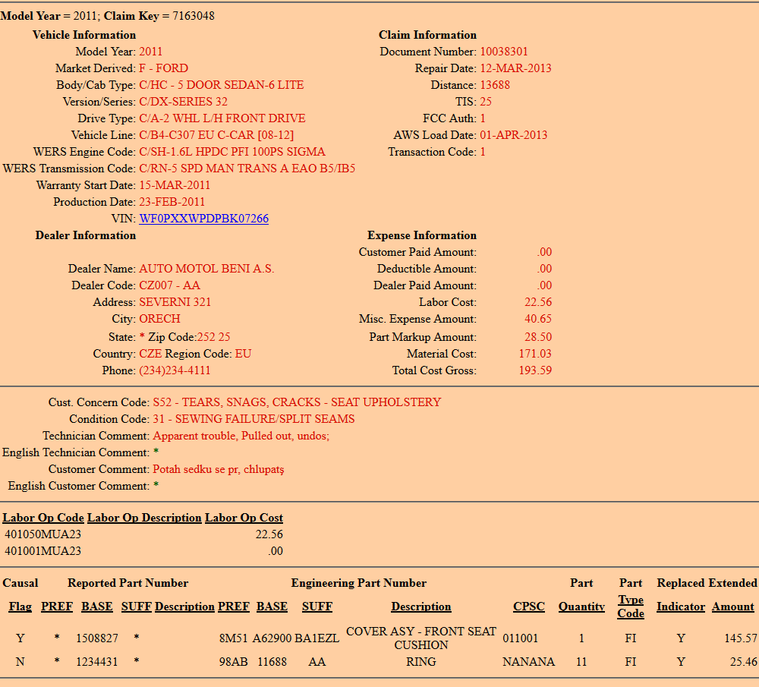Select the dealer phone number (234)234-4111
Viewport: 759px width, 687px height.
[175, 370]
